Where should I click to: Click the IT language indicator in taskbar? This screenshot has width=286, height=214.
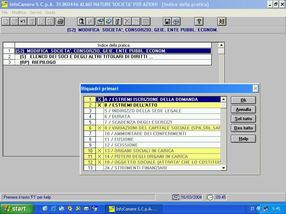(252, 209)
